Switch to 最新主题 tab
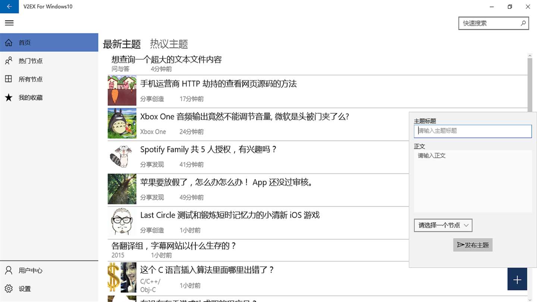Image resolution: width=537 pixels, height=302 pixels. coord(122,44)
